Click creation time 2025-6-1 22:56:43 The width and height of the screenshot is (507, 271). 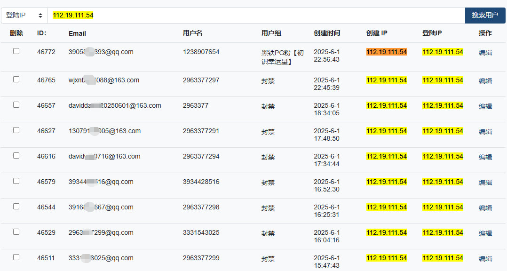[x=326, y=56]
